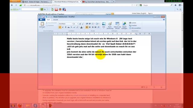193x108 pixels.
Task: Click the bullet list icon
Action: click(x=93, y=24)
